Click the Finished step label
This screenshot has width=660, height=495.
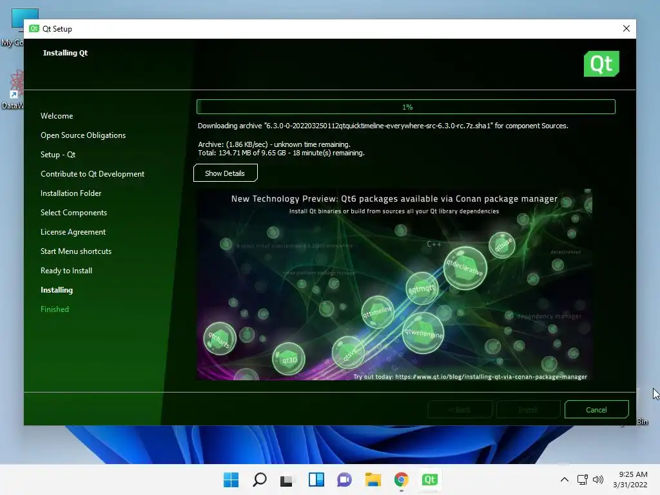pyautogui.click(x=55, y=309)
